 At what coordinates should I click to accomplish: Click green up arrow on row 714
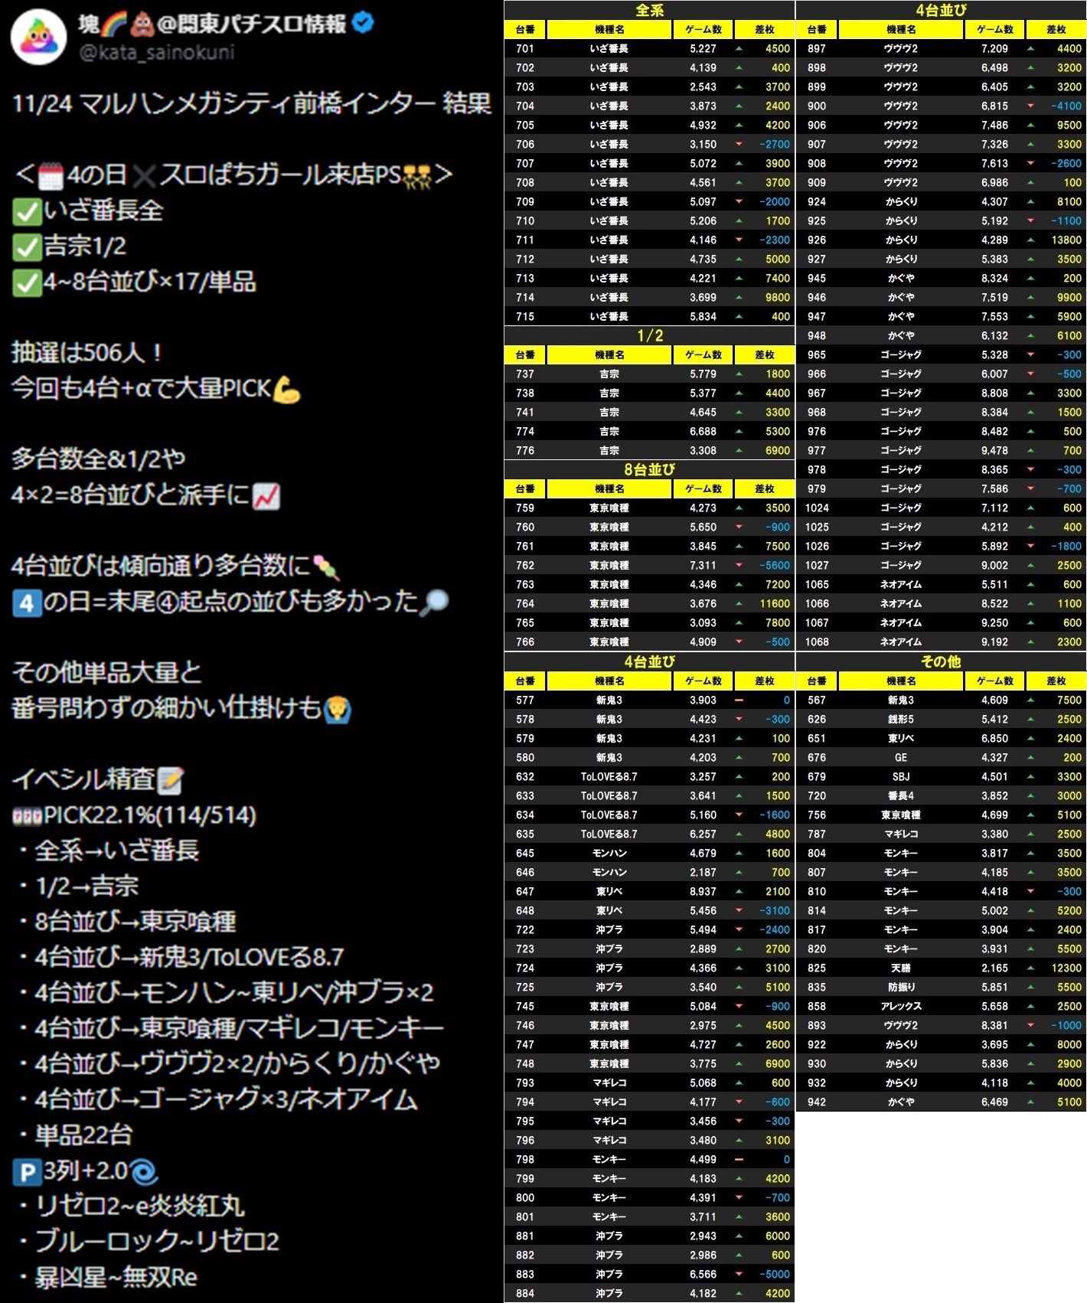[x=739, y=297]
